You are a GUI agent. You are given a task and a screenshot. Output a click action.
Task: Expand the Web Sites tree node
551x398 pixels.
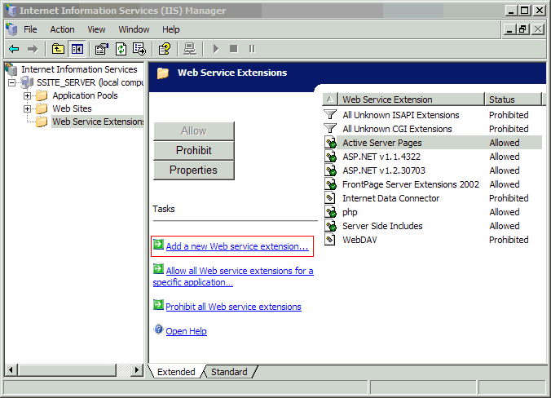tap(27, 108)
